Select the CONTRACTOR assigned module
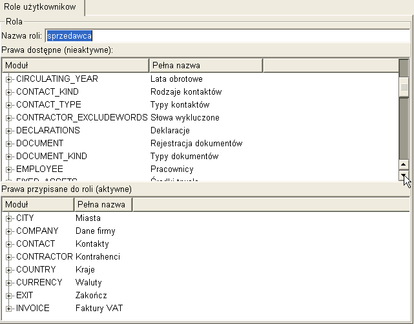 (x=45, y=257)
